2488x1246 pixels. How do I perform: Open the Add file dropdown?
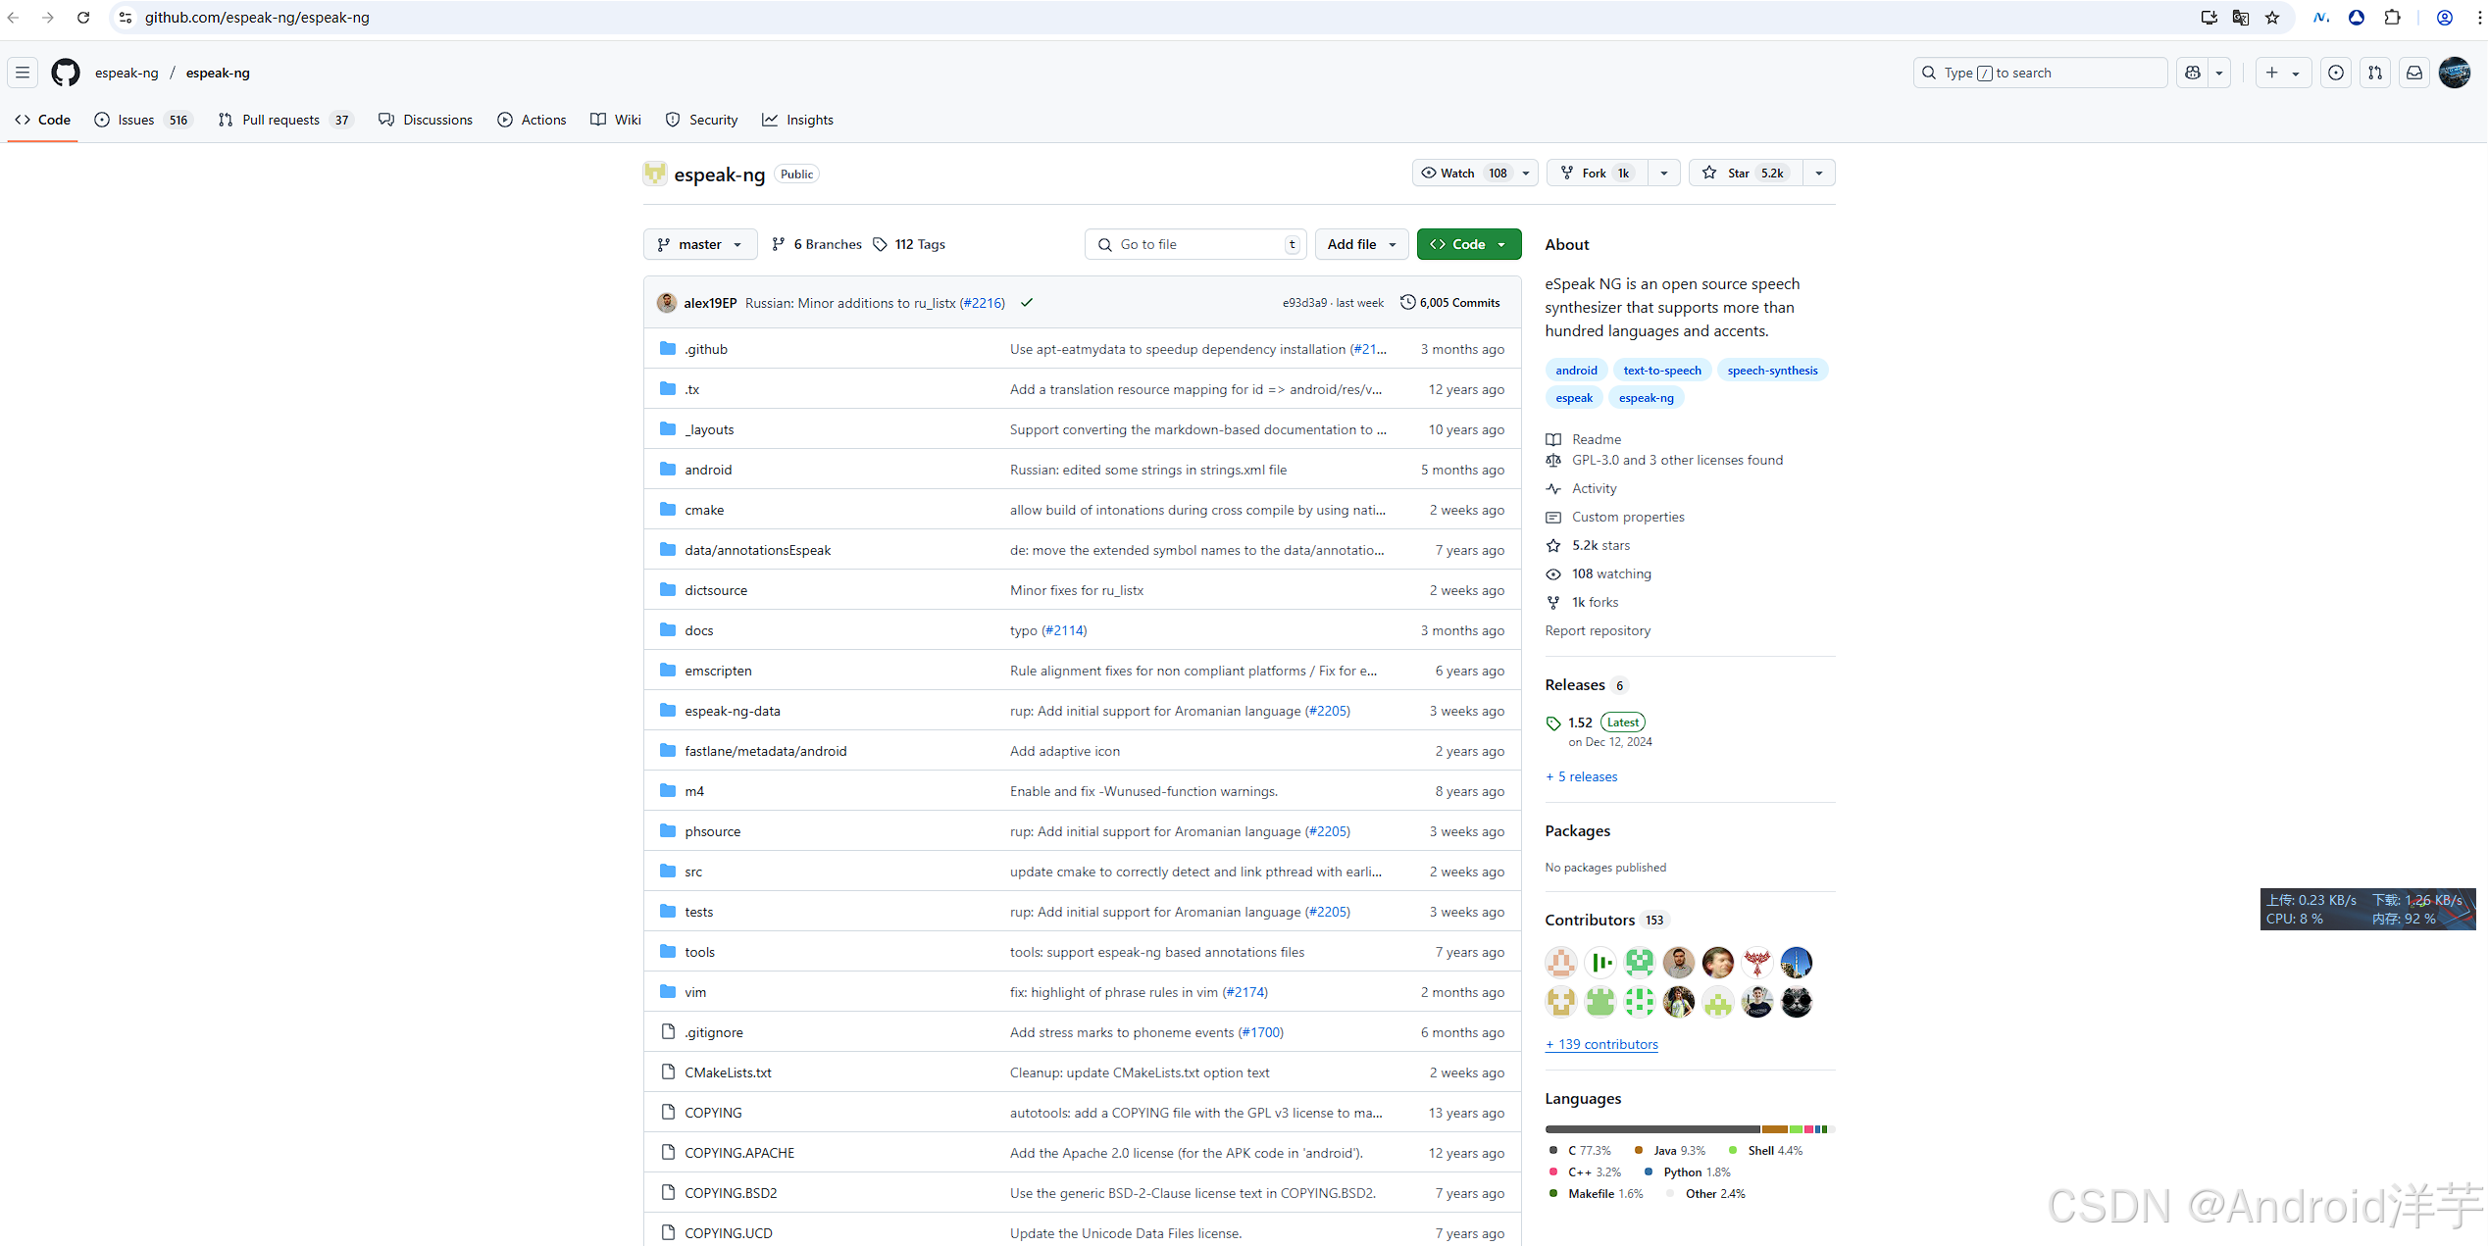[x=1361, y=244]
